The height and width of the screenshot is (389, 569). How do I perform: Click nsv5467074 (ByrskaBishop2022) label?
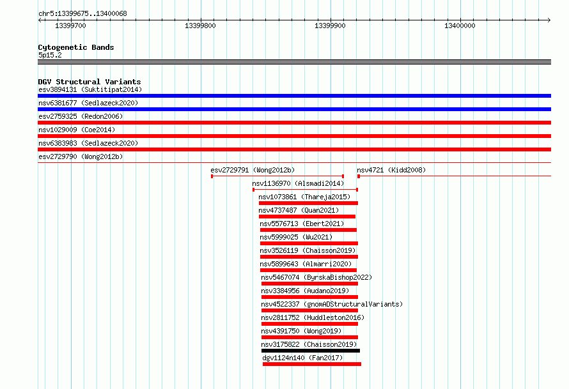point(317,277)
